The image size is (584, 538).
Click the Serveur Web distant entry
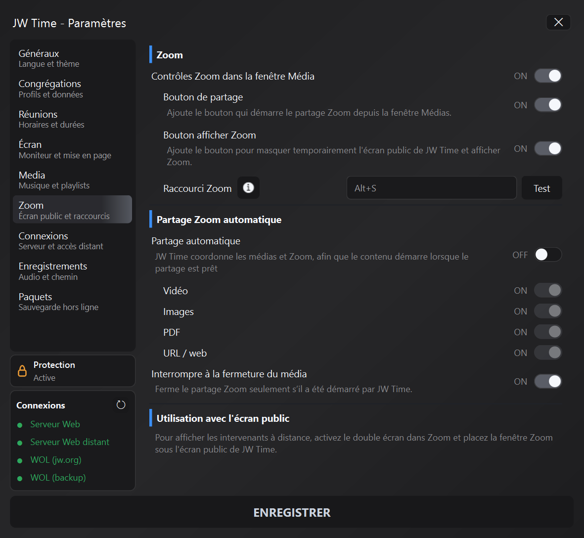click(70, 442)
